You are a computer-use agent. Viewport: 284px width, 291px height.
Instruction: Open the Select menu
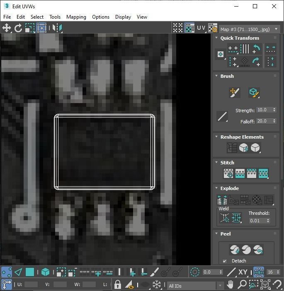pyautogui.click(x=37, y=17)
